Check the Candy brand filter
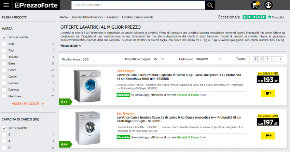 point(4,77)
